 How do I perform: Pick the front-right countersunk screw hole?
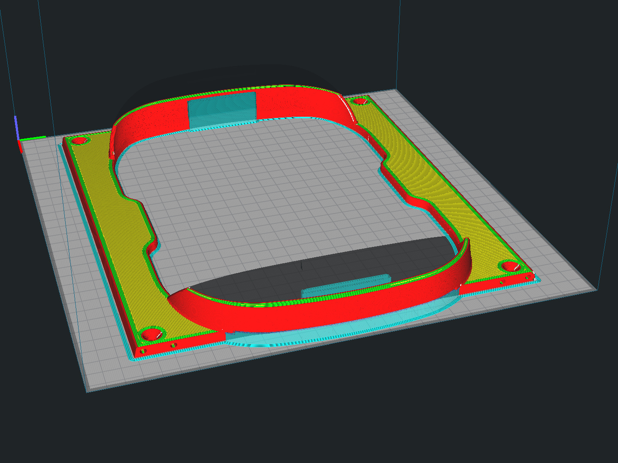click(510, 266)
